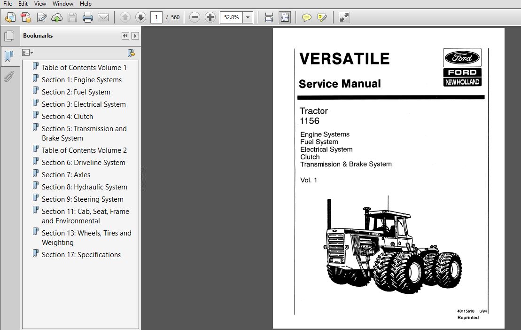
Task: Go to Section 9: Steering System
Action: pyautogui.click(x=83, y=199)
